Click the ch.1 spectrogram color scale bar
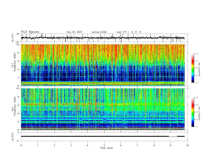211x163 pixels. (x=193, y=68)
